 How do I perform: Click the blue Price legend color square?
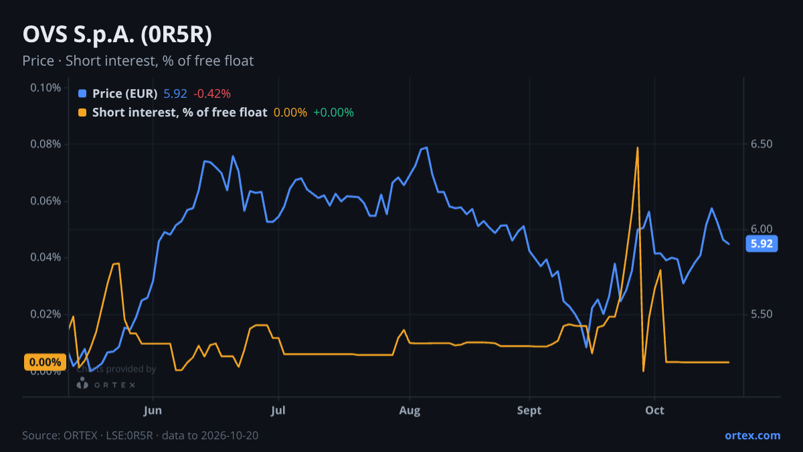click(x=82, y=94)
